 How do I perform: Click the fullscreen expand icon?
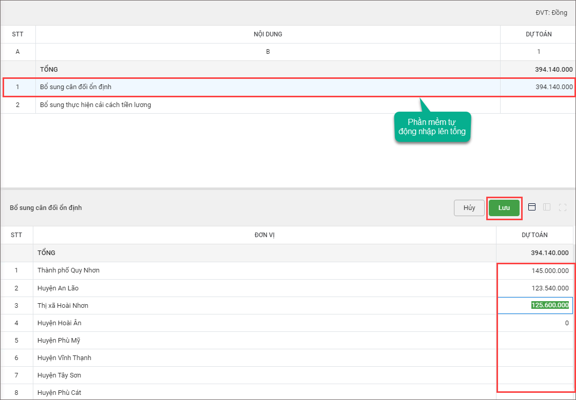tap(562, 207)
